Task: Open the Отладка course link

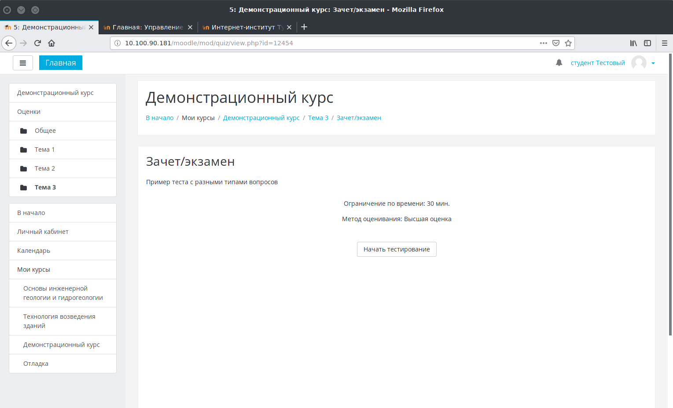Action: coord(63,364)
